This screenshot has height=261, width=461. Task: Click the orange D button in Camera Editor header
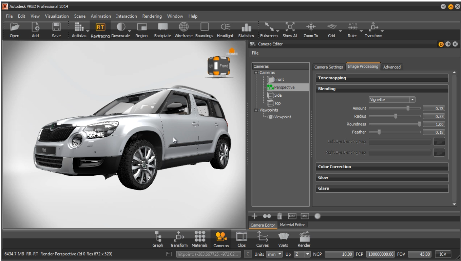click(441, 44)
